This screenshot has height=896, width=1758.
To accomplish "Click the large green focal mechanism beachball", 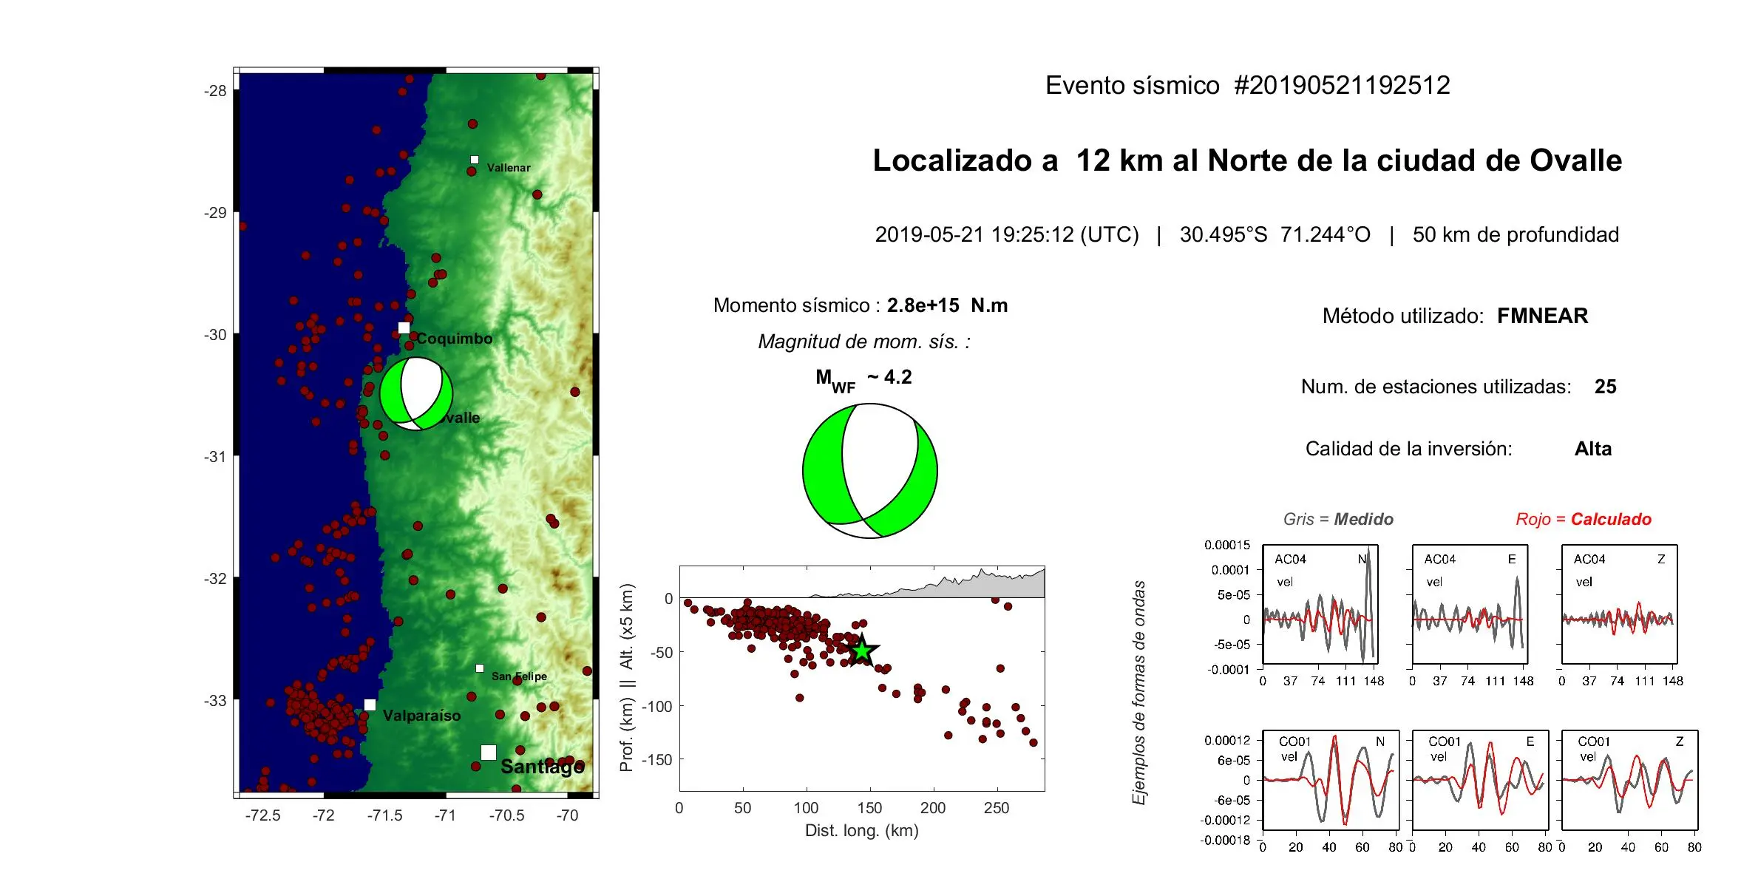I will pyautogui.click(x=870, y=471).
